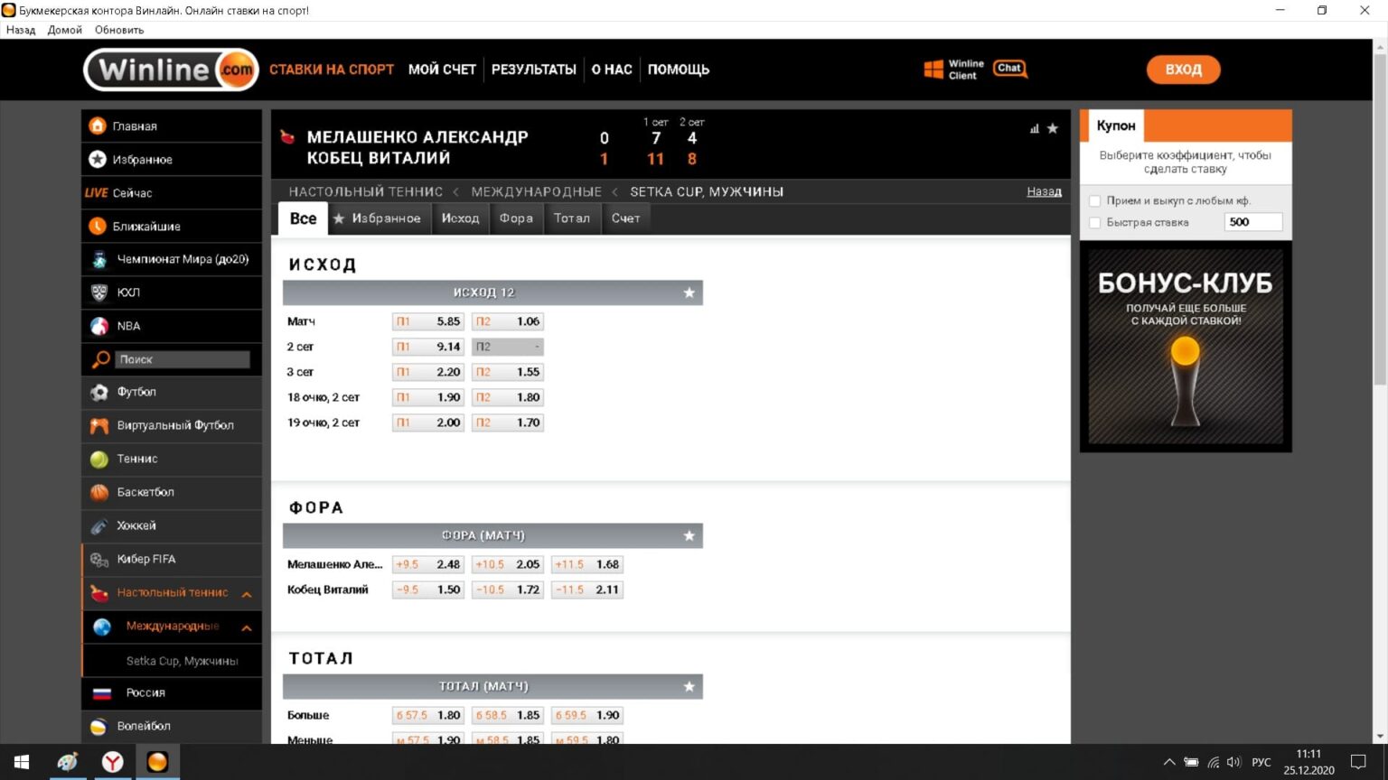1388x780 pixels.
Task: Open the notification center in taskbar
Action: coord(1358,762)
